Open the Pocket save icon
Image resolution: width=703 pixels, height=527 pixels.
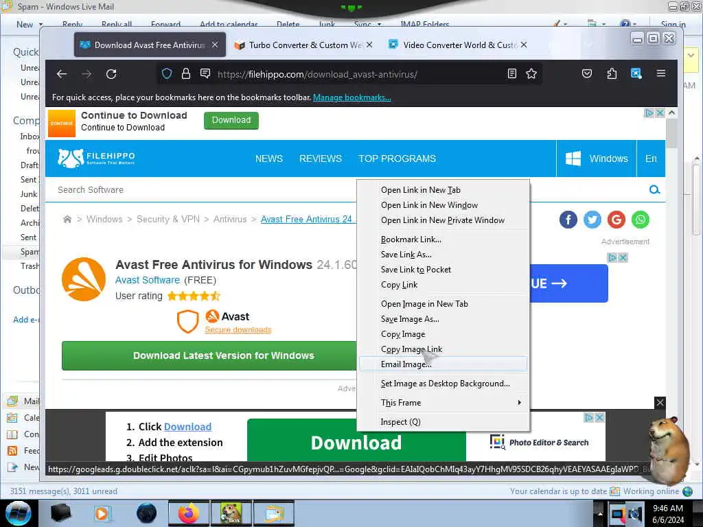587,73
